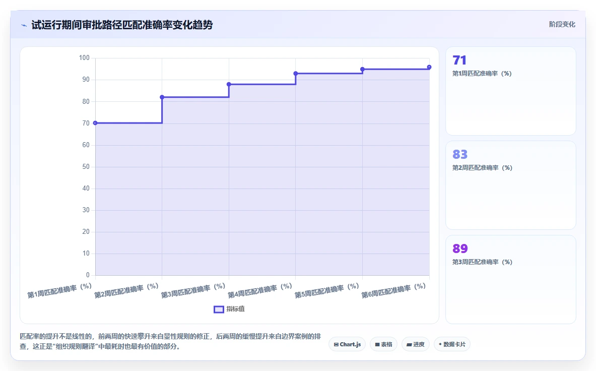Click the x-axis label 第3周匹配准确率（%）

(193, 290)
